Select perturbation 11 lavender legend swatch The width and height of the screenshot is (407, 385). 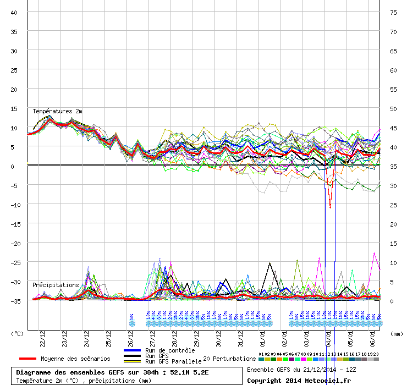(x=322, y=359)
